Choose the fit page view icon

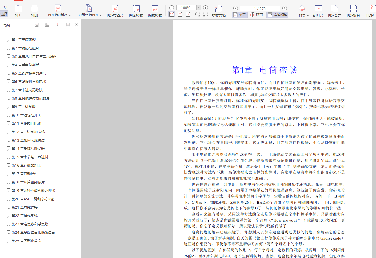(x=180, y=14)
